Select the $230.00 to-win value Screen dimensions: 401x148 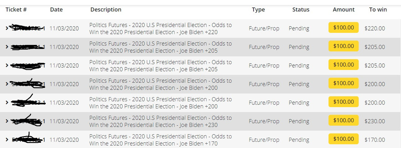click(375, 121)
